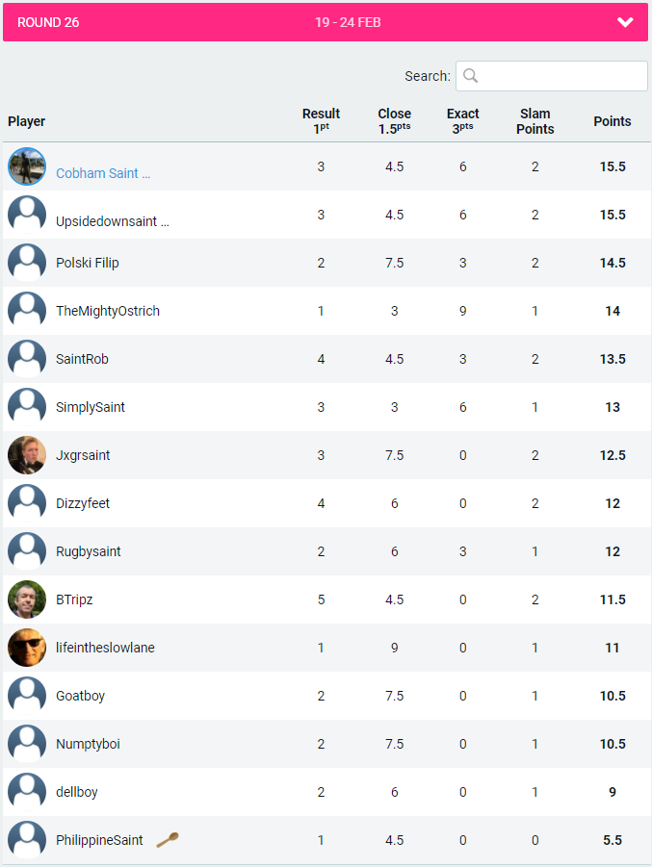Click the wooden spoon icon beside PhilippineSaint
This screenshot has width=652, height=867.
(x=168, y=839)
